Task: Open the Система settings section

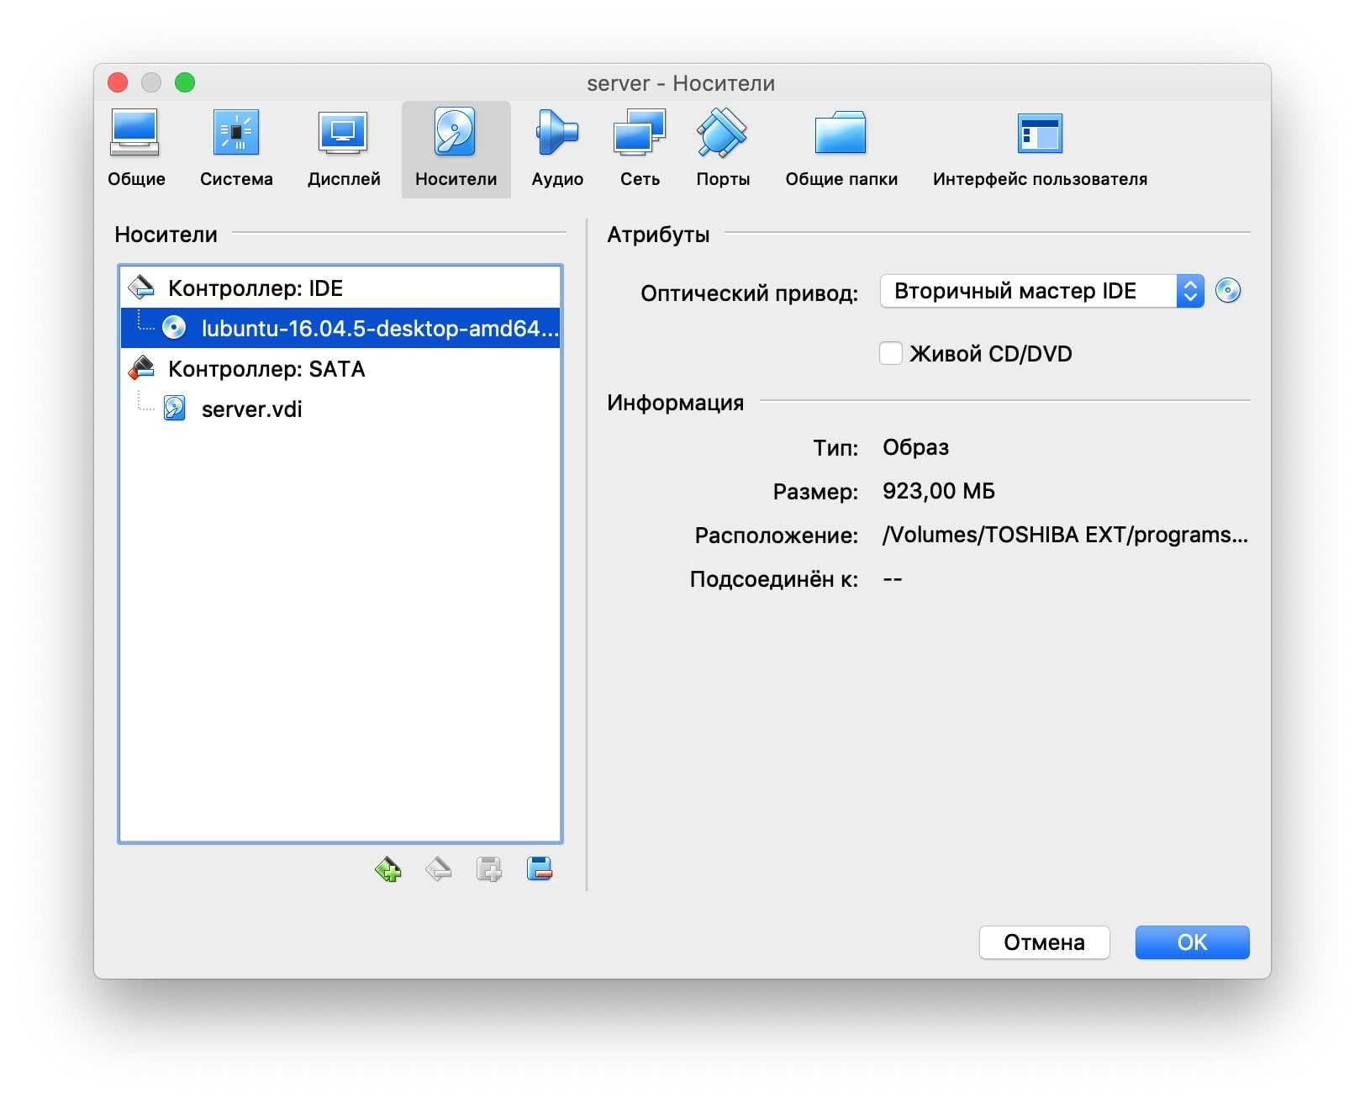Action: [236, 149]
